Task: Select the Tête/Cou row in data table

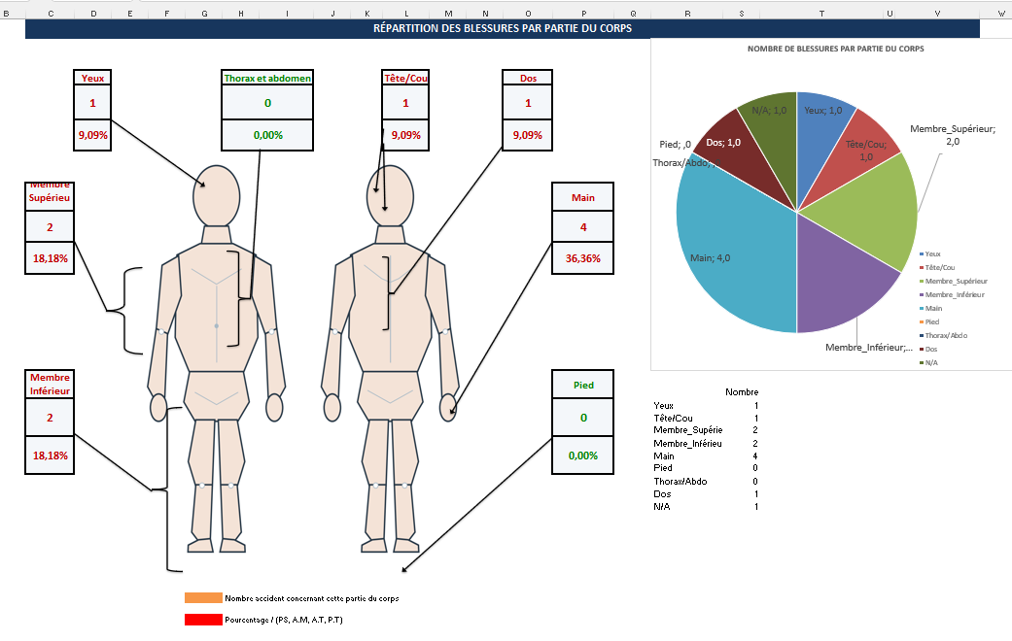Action: [x=706, y=418]
